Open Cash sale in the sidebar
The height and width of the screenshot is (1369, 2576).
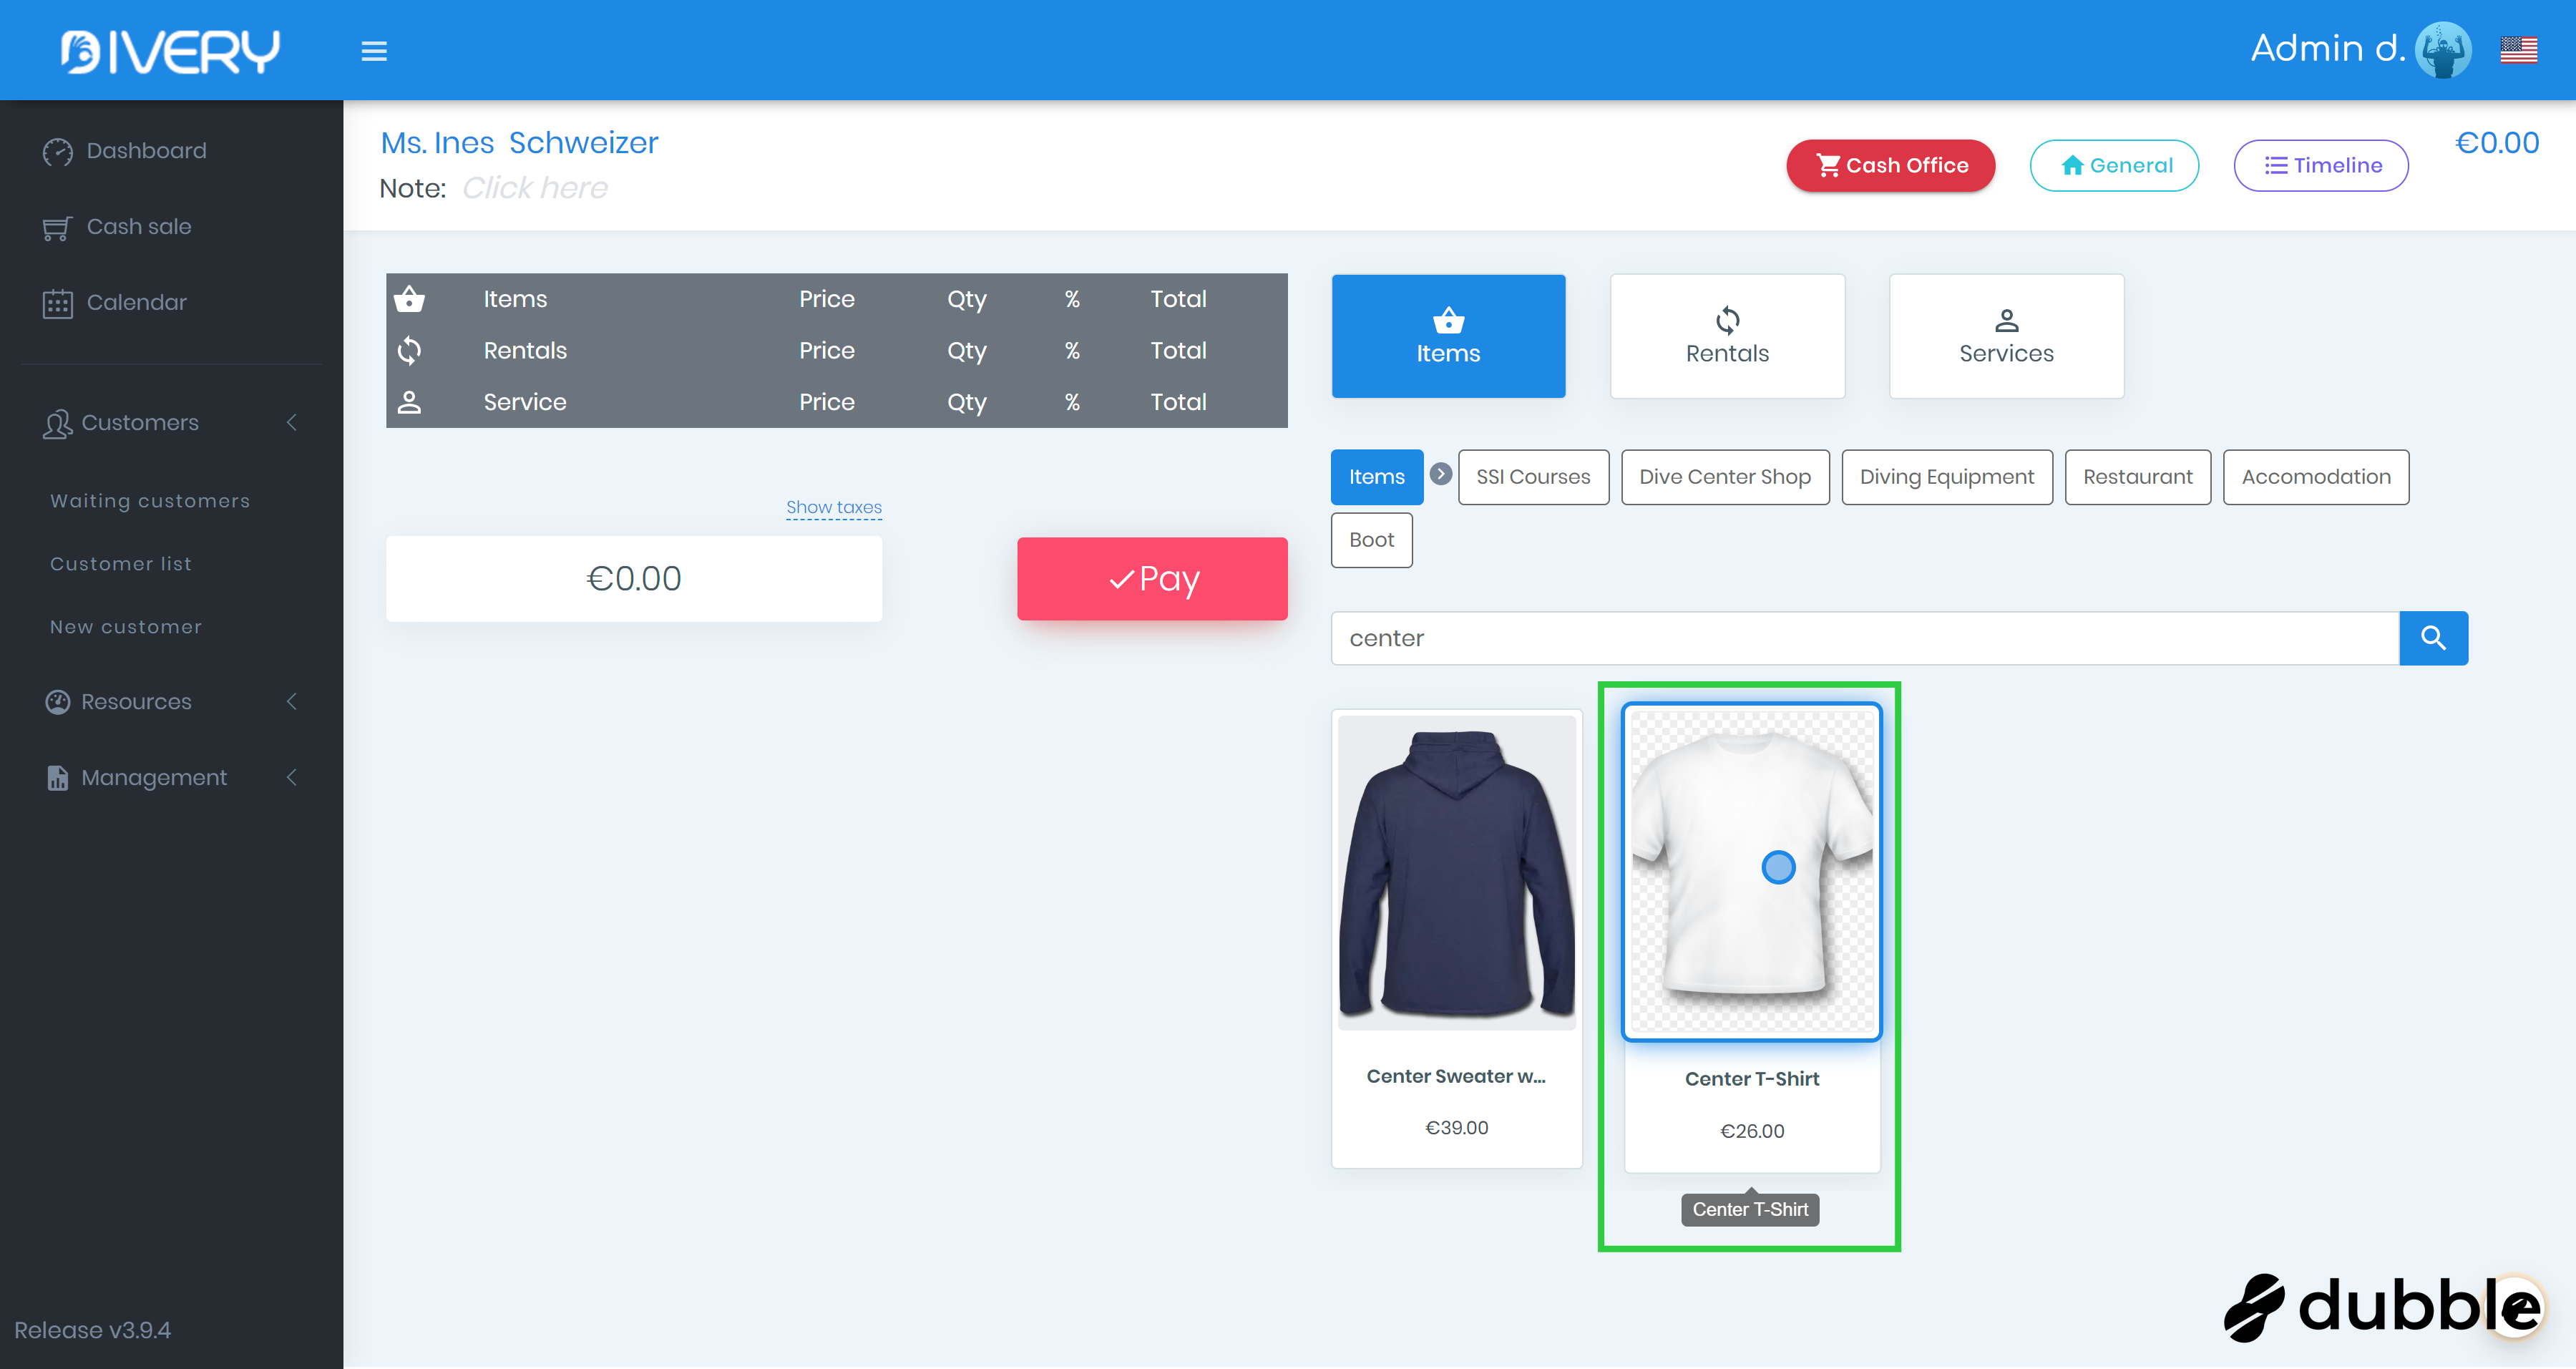[x=138, y=227]
